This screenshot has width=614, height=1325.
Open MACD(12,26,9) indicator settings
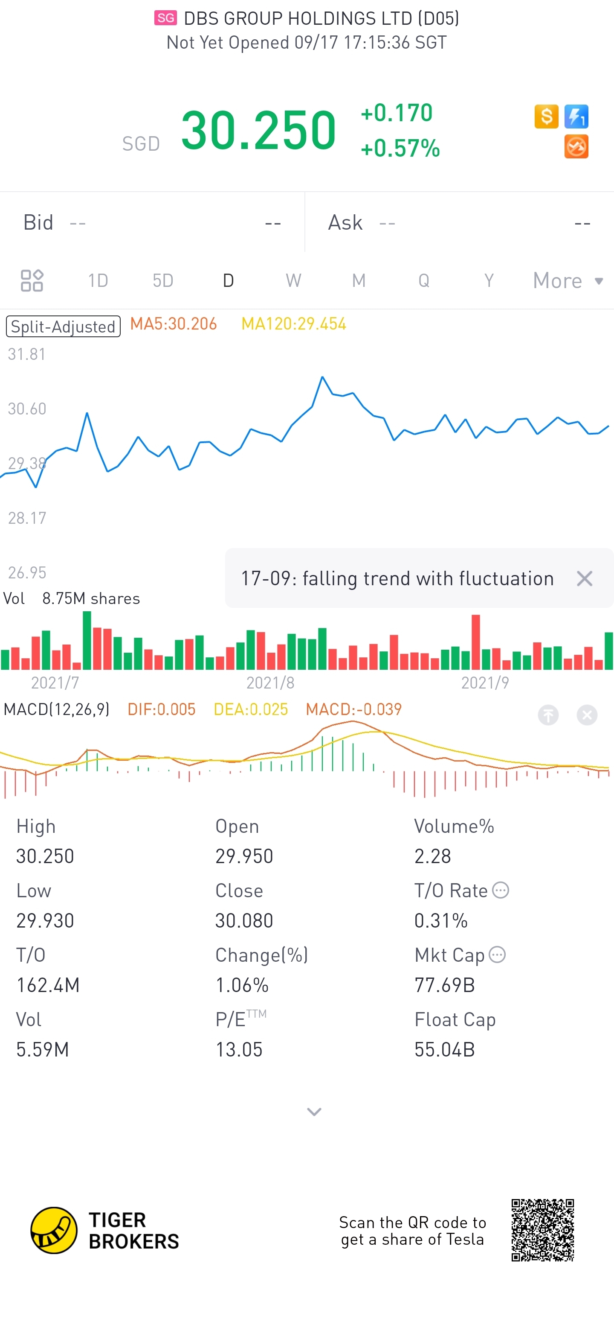click(x=57, y=710)
